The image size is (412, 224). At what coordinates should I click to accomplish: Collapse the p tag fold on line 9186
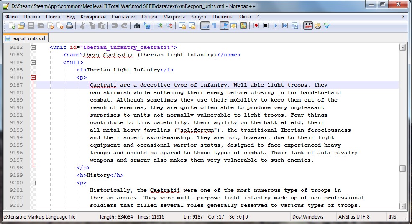(x=33, y=77)
